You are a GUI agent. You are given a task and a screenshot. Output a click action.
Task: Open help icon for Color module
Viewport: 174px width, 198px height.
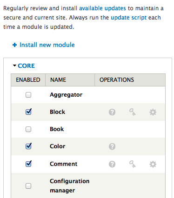[x=112, y=146]
